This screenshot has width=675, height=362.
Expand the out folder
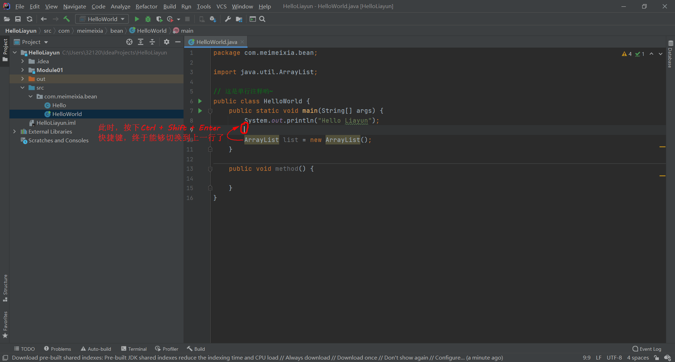coord(22,79)
